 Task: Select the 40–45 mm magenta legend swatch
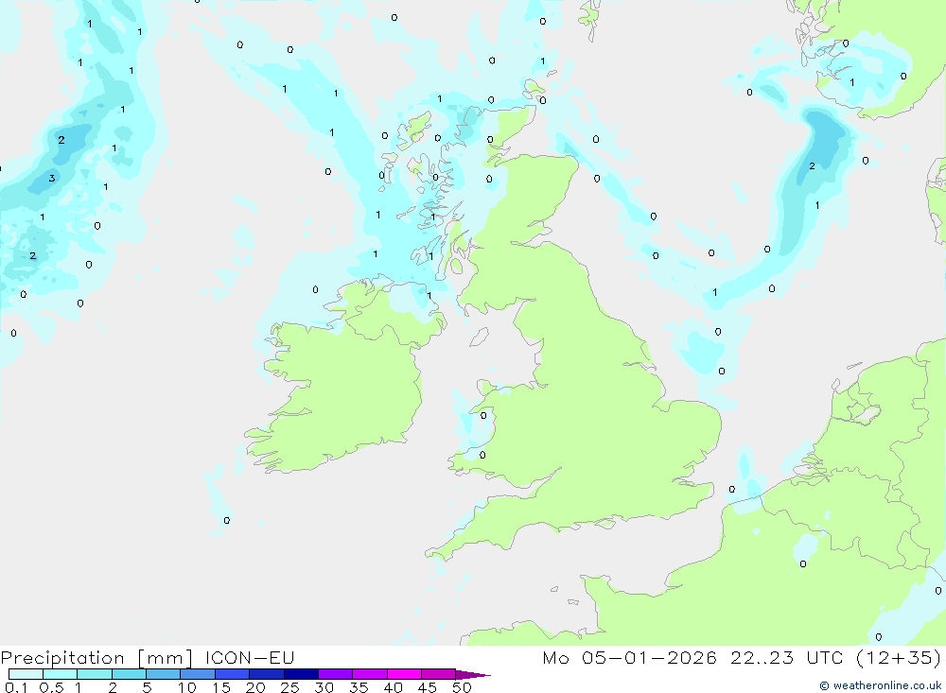pos(404,674)
